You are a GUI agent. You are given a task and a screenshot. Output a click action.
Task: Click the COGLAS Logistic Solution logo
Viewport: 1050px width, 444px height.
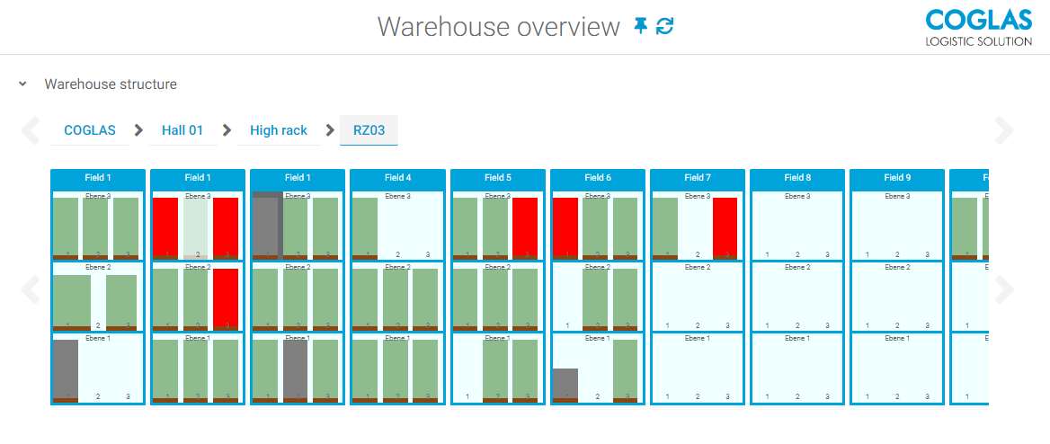[978, 28]
